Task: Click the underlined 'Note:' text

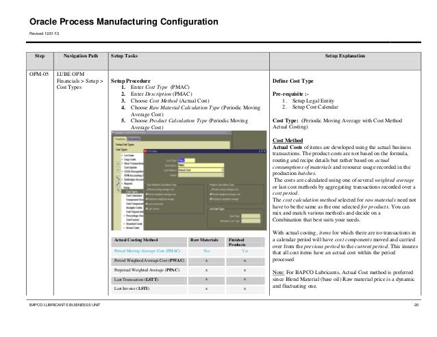Action: (x=278, y=273)
